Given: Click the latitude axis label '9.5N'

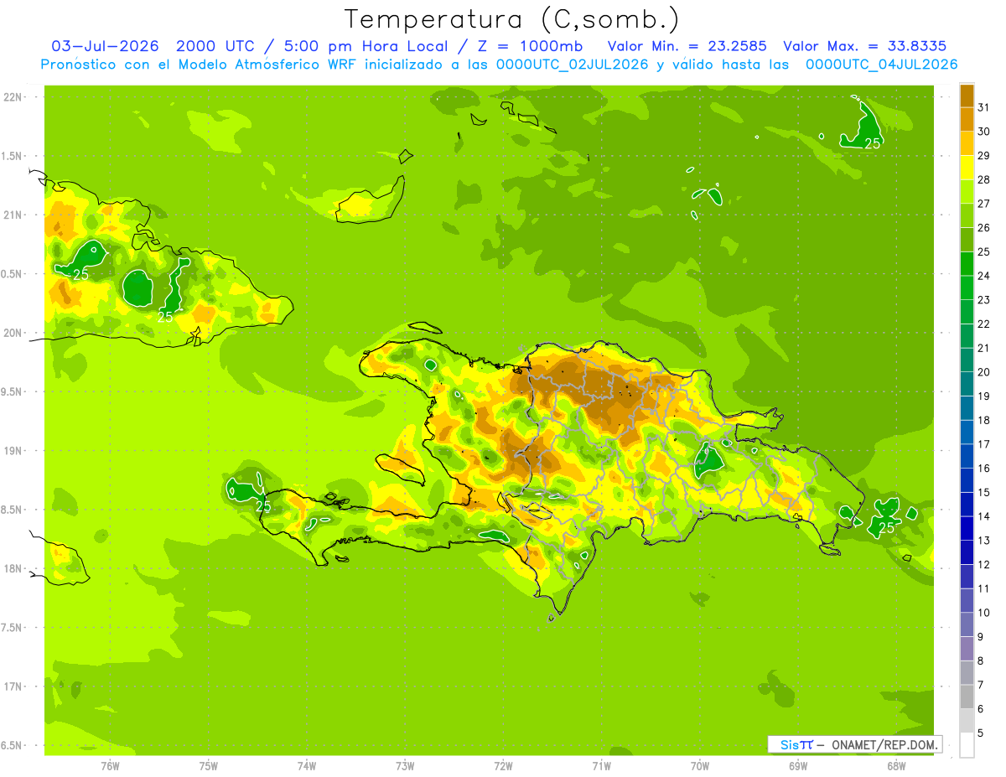Looking at the screenshot, I should coord(13,391).
